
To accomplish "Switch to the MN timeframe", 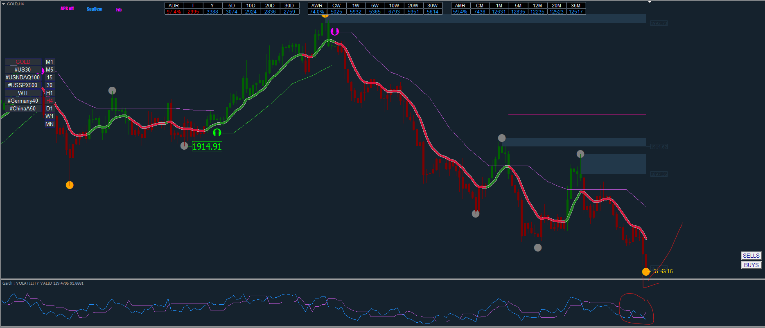I will 50,124.
